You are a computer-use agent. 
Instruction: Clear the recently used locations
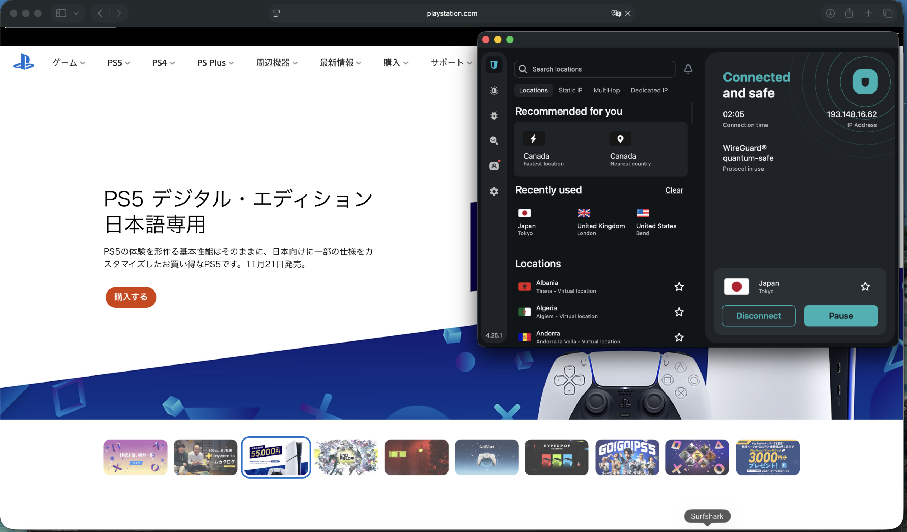pyautogui.click(x=674, y=190)
